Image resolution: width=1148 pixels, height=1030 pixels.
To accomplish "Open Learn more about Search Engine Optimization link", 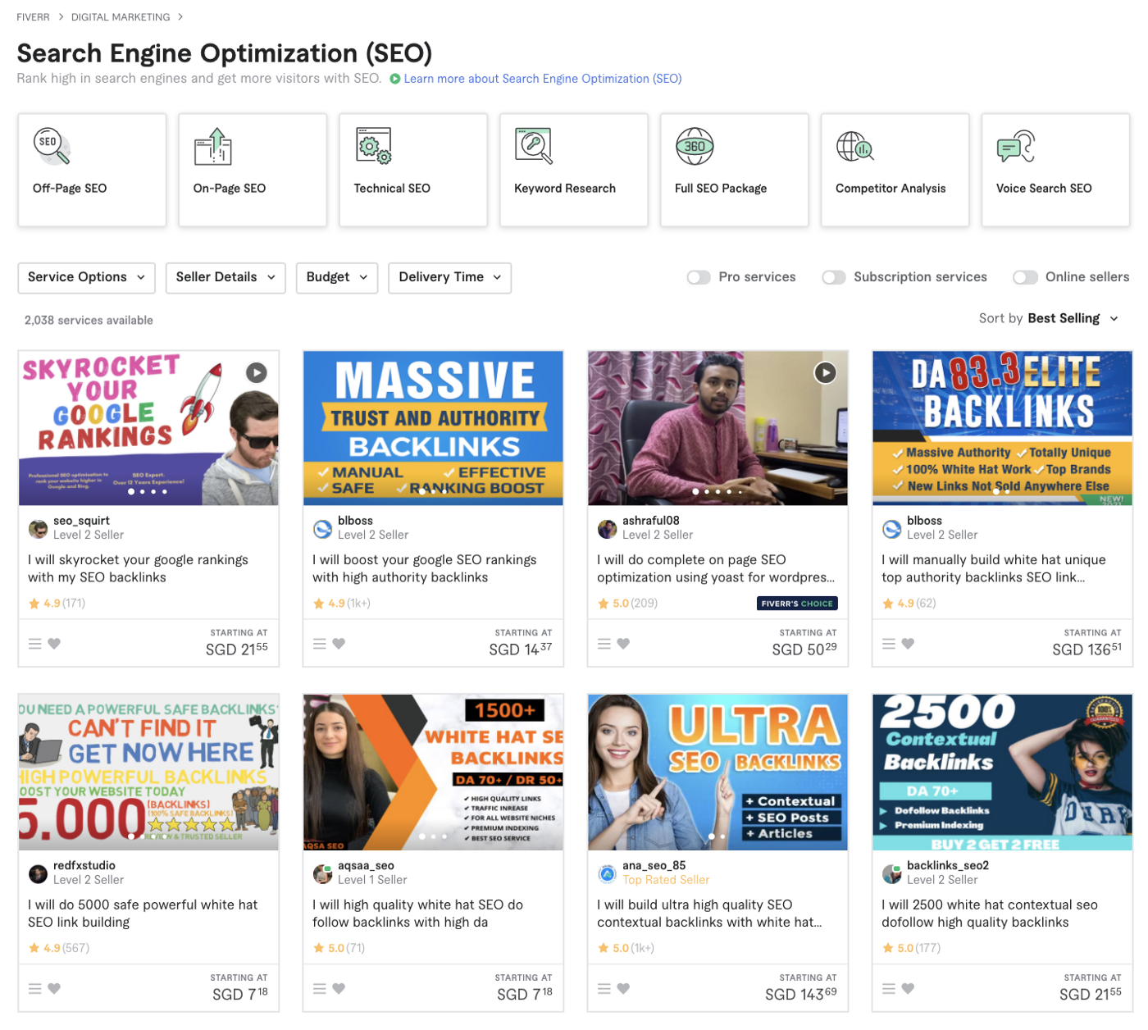I will point(543,79).
